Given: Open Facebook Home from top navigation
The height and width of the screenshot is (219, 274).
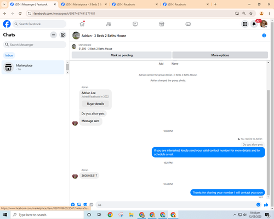Looking at the screenshot, I should (82, 24).
